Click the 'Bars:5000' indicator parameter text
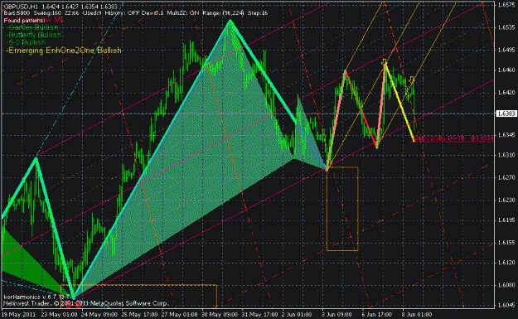Viewport: 518px width, 319px height. tap(17, 13)
